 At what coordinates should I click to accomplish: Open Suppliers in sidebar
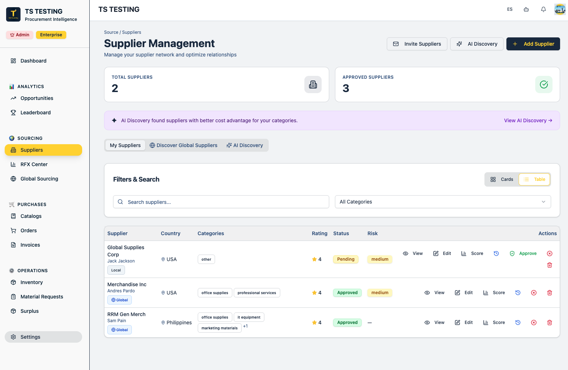[43, 150]
